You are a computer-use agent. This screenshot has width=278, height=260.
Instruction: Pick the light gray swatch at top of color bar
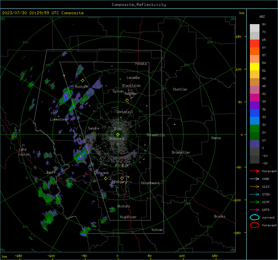[255, 28]
